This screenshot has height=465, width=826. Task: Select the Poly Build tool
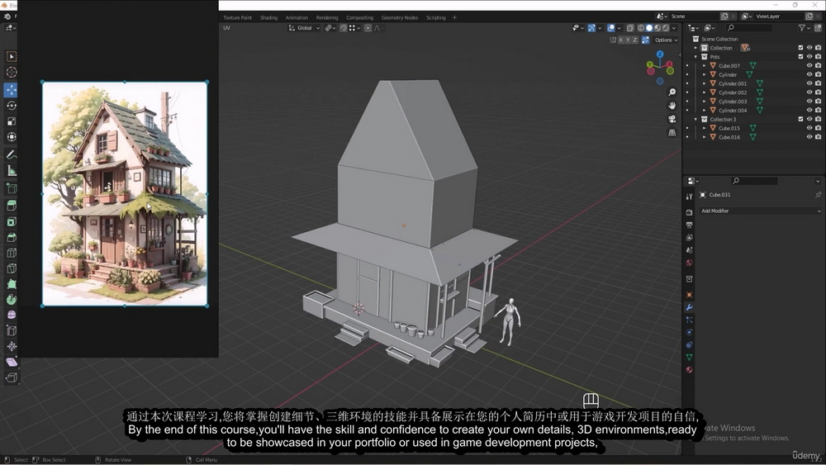[11, 284]
